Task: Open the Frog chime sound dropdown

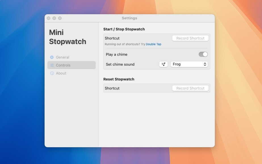Action: [x=189, y=64]
